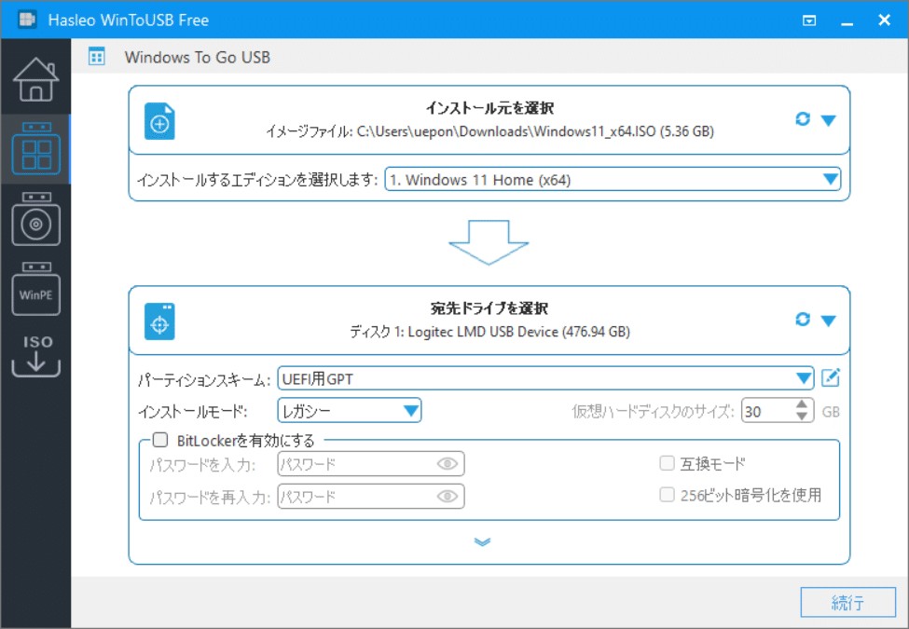This screenshot has width=909, height=629.
Task: Close the WinToUSB window
Action: click(884, 21)
